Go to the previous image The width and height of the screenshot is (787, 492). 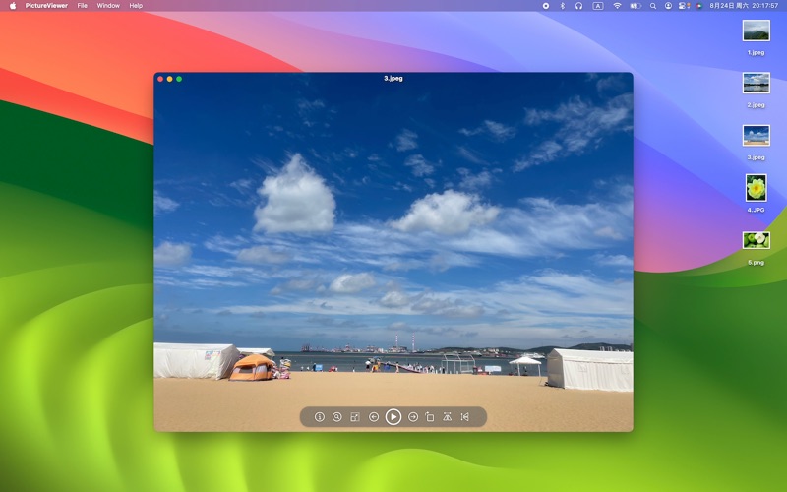[374, 417]
